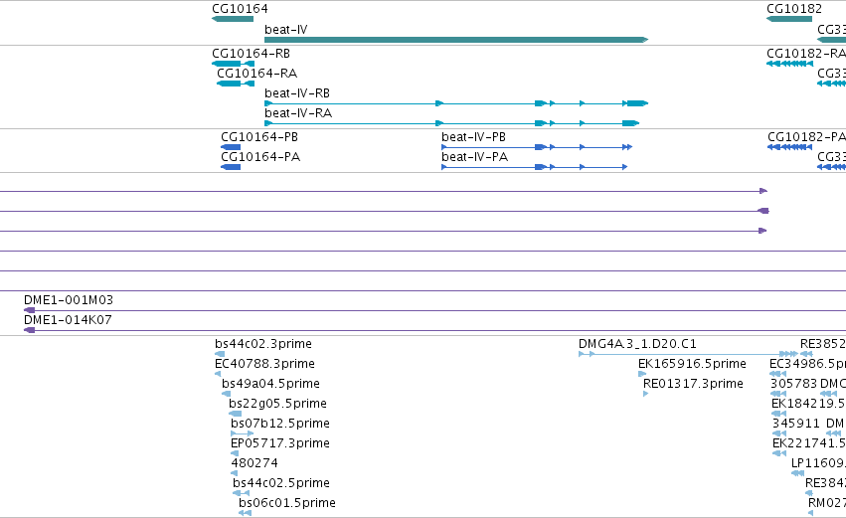Select the beat-IV-RB transcript label
The image size is (846, 518).
(297, 93)
